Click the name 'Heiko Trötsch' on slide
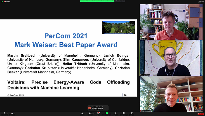The height and width of the screenshot is (116, 205). tap(75, 64)
